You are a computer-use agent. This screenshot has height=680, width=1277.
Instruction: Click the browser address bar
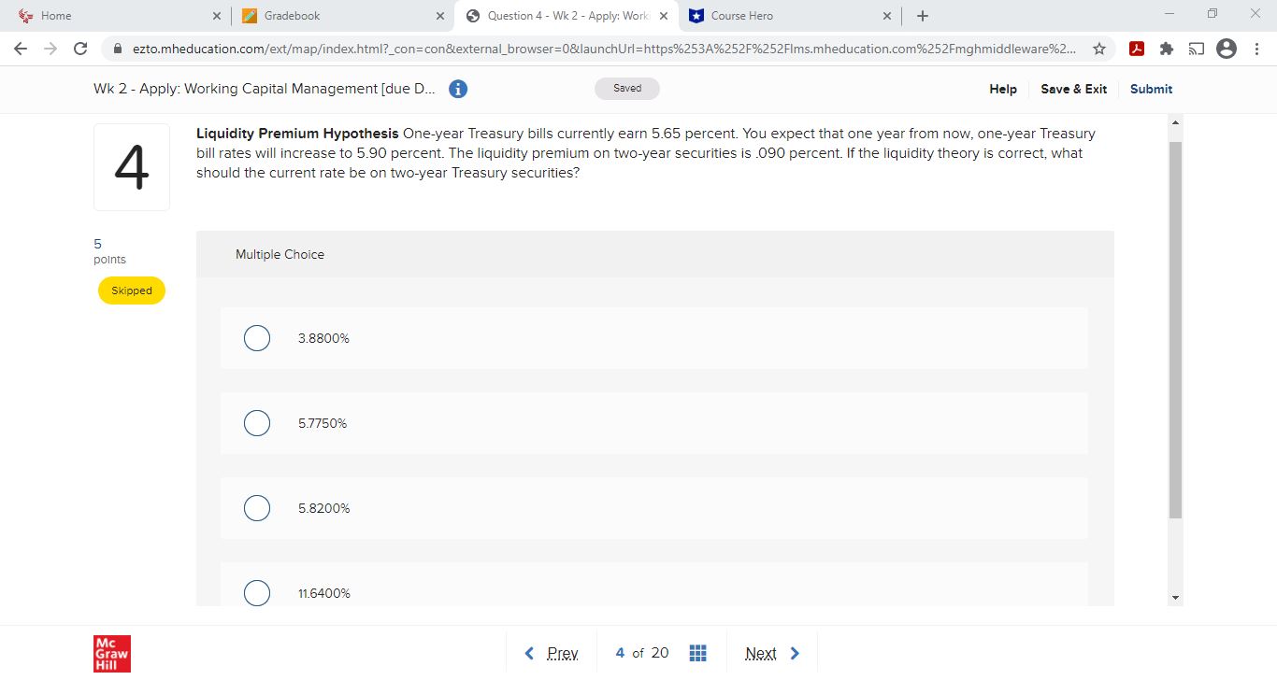point(608,49)
